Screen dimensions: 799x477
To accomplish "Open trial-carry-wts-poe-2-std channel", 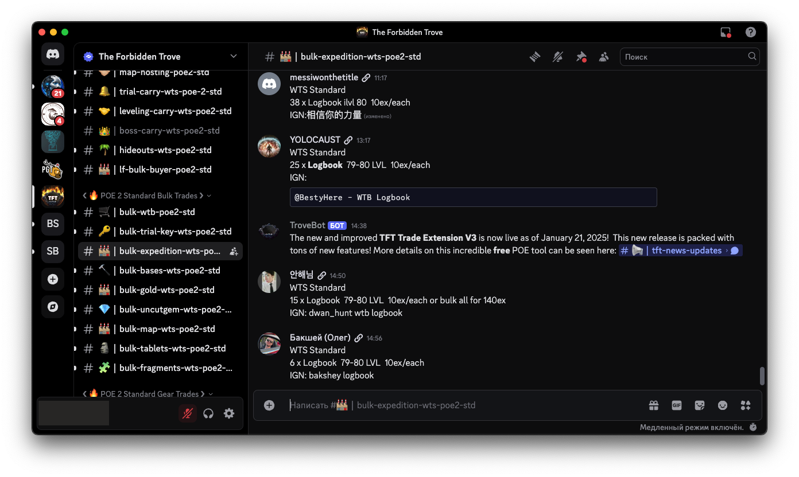I will [x=160, y=92].
